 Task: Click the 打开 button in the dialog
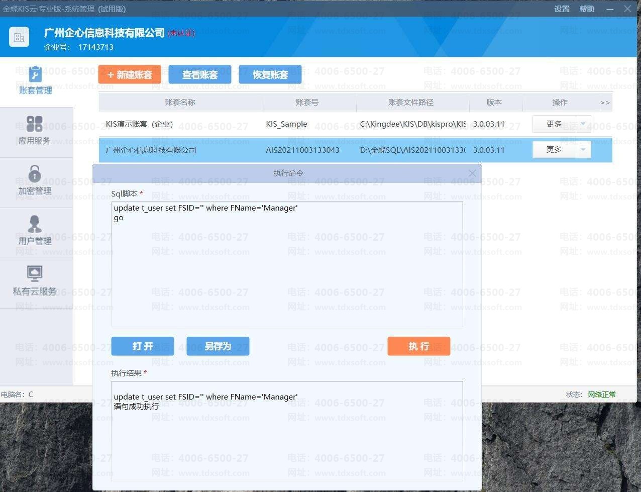click(x=143, y=346)
